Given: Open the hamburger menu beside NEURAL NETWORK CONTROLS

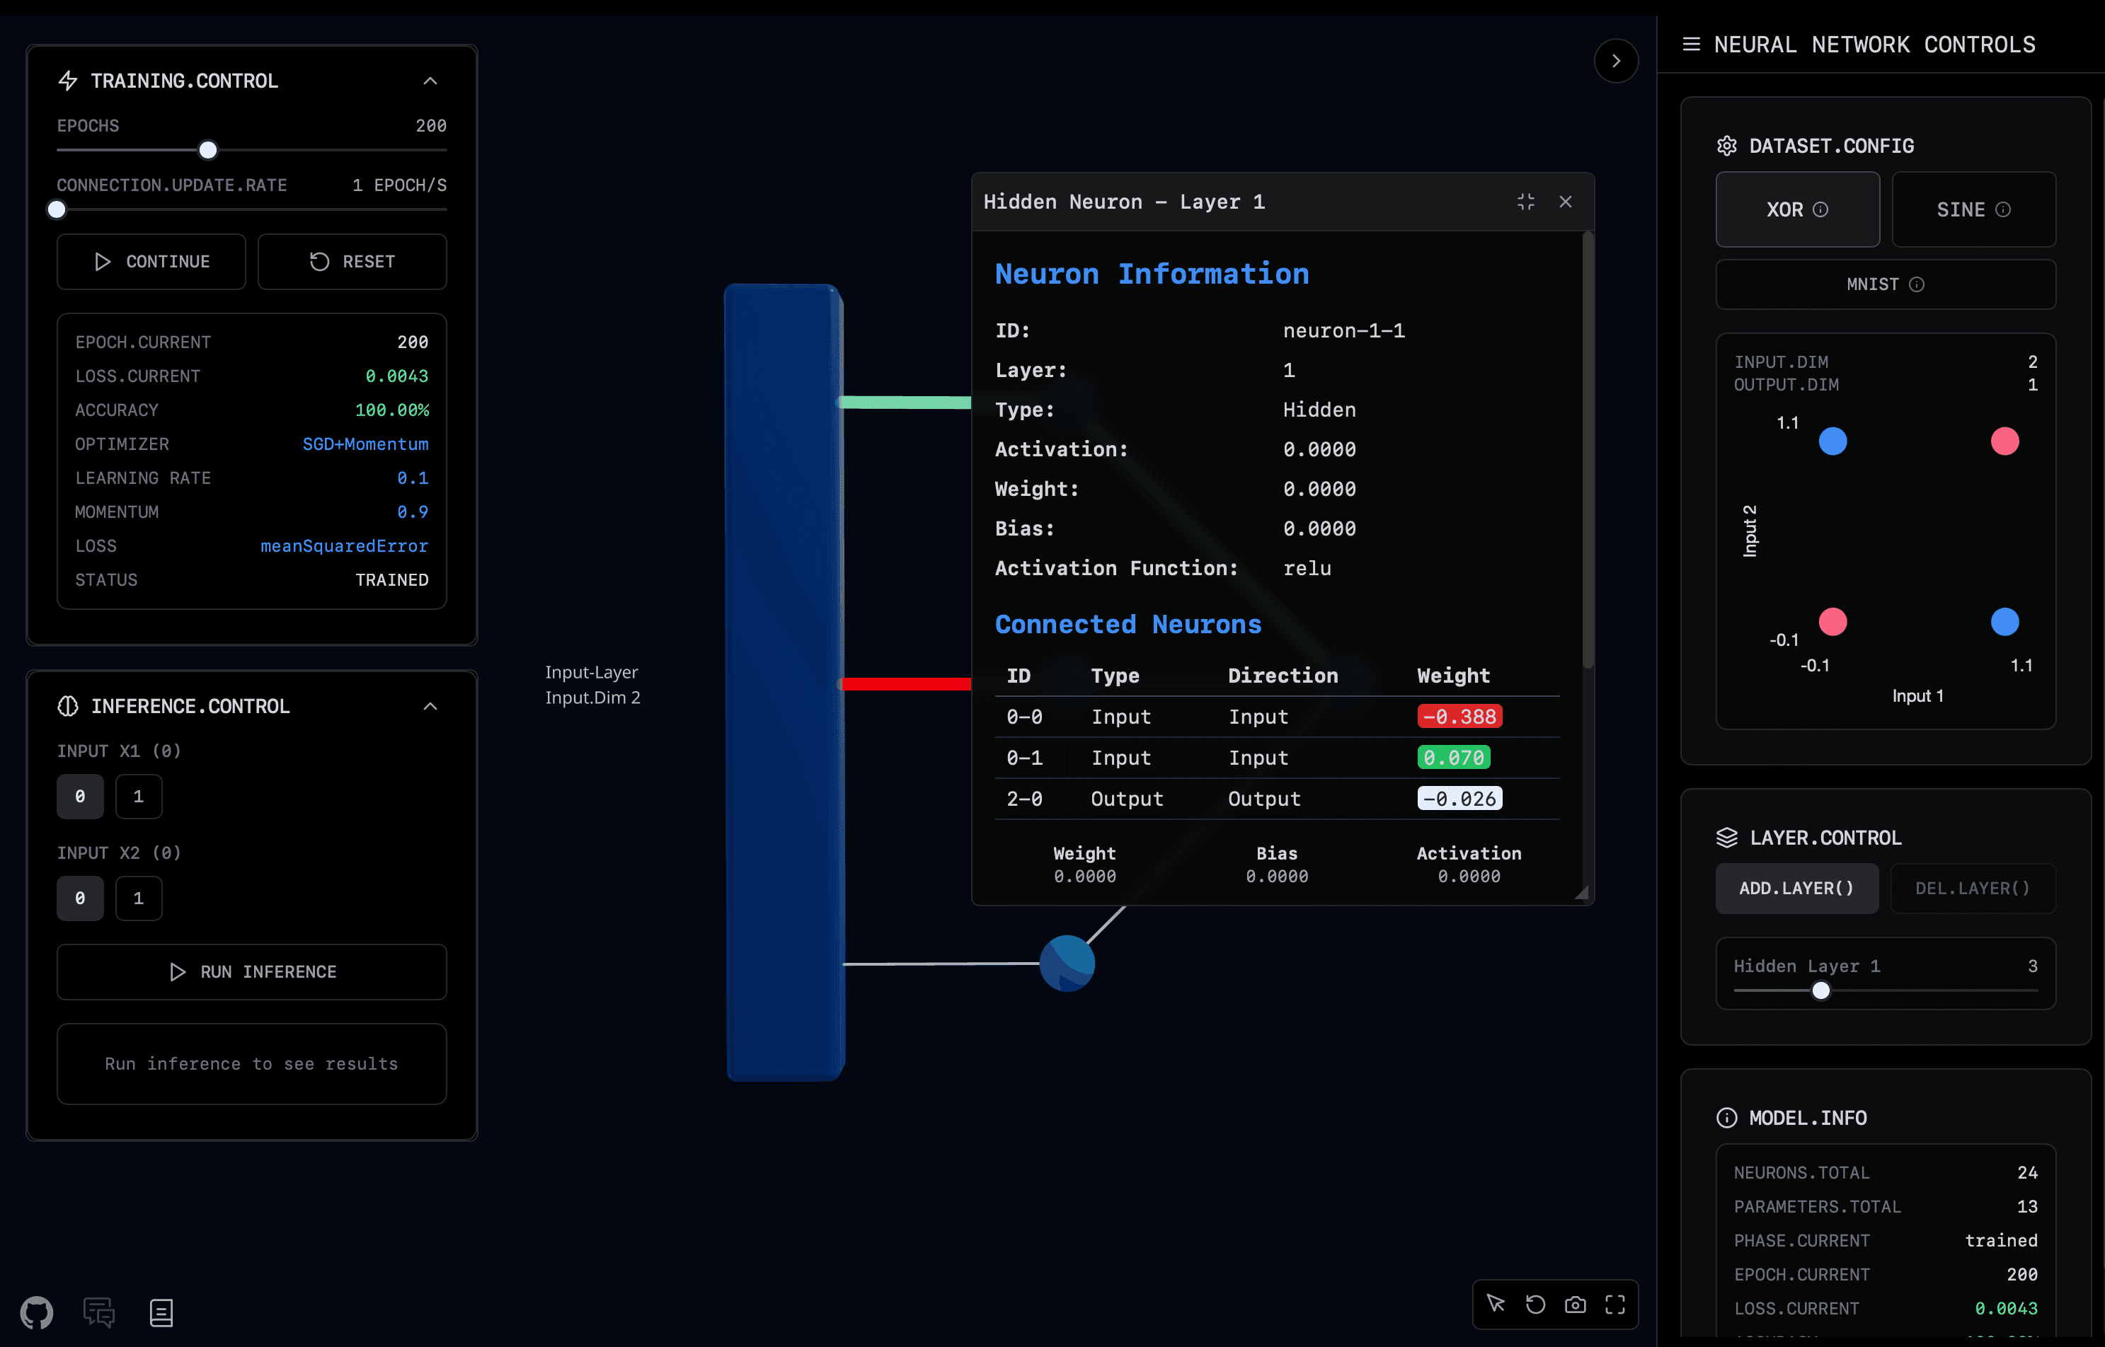Looking at the screenshot, I should point(1692,44).
